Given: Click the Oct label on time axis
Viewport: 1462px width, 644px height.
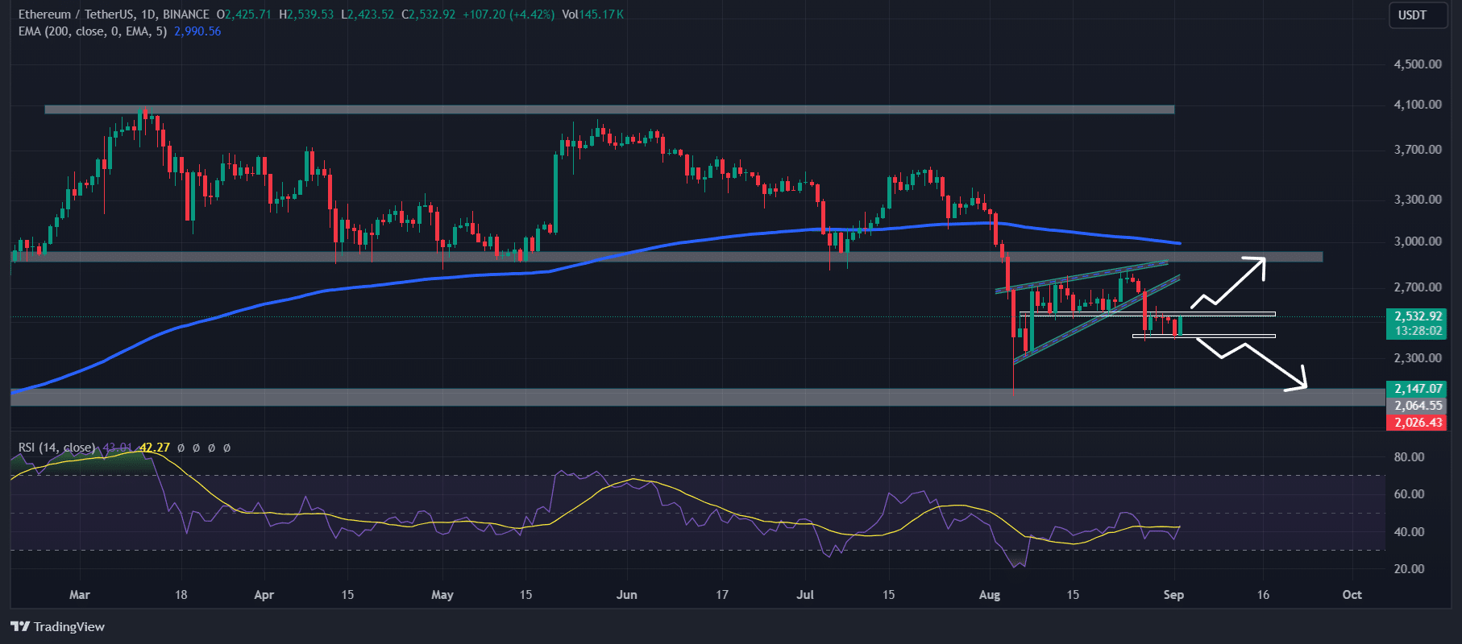Looking at the screenshot, I should 1352,595.
